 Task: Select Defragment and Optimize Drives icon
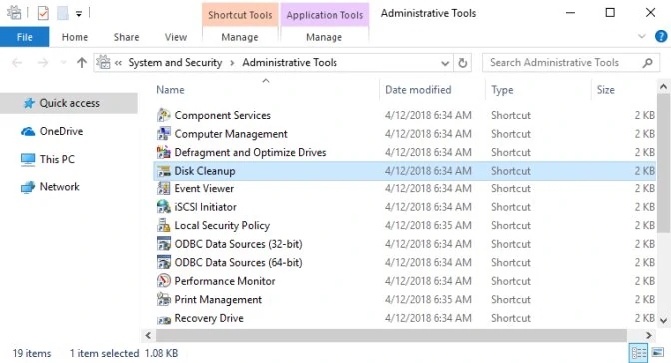pyautogui.click(x=164, y=152)
